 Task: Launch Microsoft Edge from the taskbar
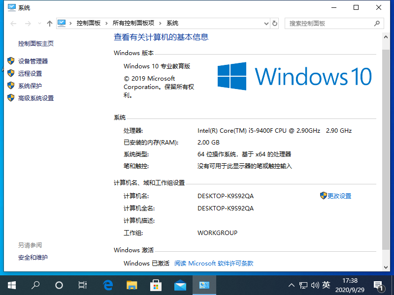(107, 285)
